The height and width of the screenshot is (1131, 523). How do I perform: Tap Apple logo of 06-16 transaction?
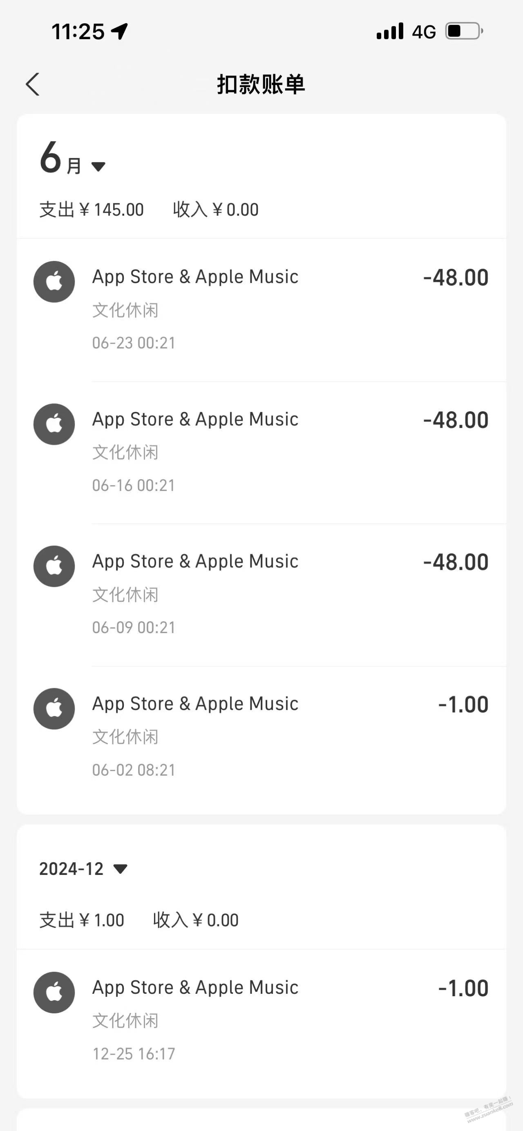pos(54,424)
